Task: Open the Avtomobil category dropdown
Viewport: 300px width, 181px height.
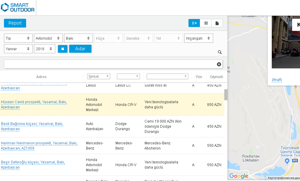Action: tap(48, 38)
